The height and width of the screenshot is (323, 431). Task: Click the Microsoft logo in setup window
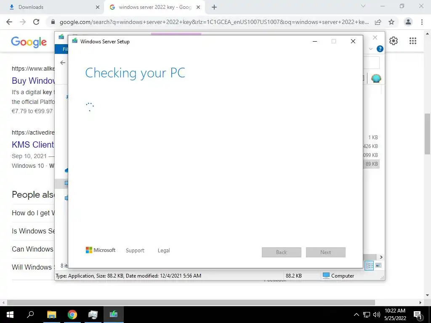point(101,250)
